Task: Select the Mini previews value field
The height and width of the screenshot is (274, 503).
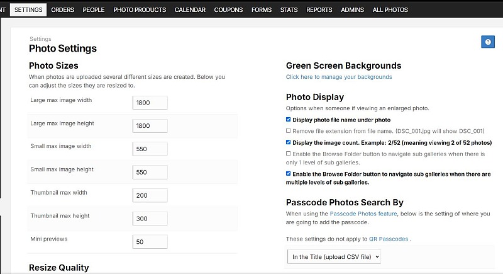Action: pos(150,241)
